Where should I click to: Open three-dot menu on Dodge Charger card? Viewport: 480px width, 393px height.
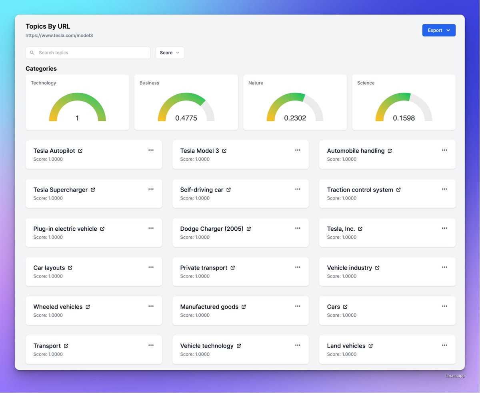(x=298, y=228)
